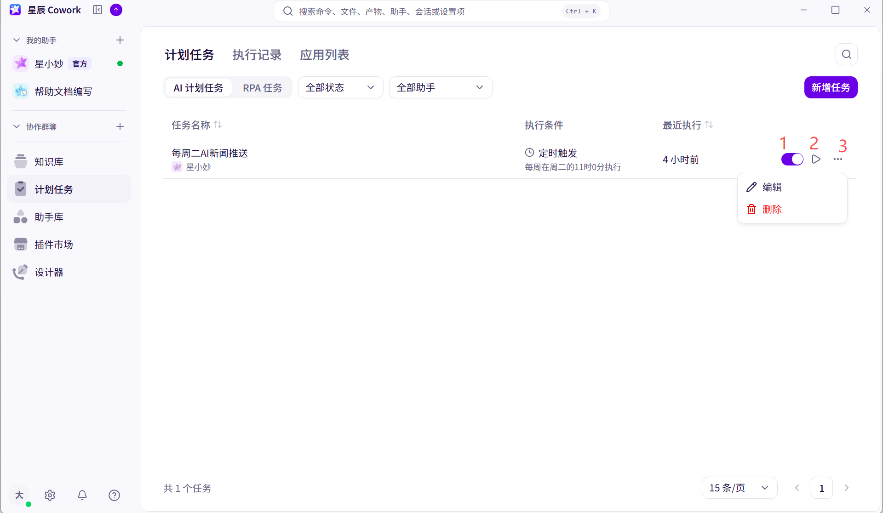Collapse the 我的助手 section
This screenshot has height=513, width=883.
pos(17,40)
